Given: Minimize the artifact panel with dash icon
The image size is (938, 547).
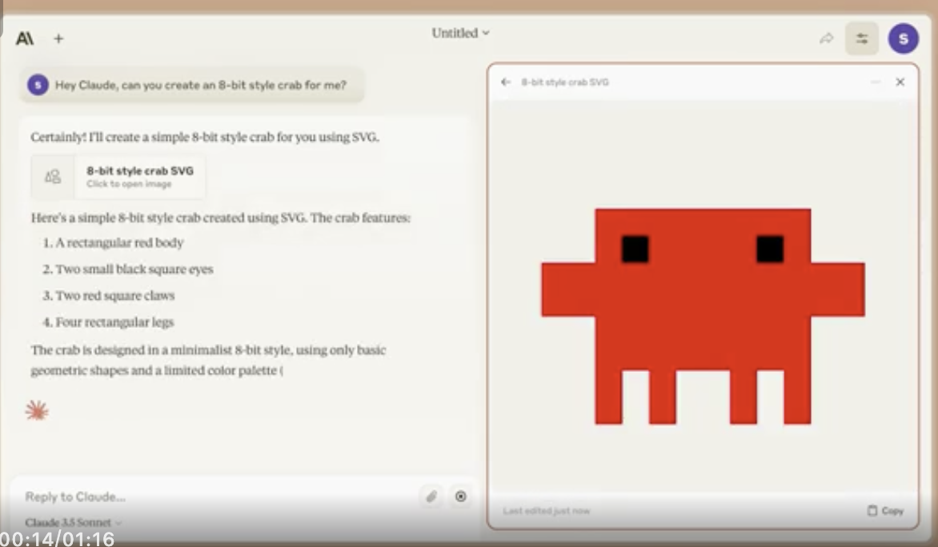Looking at the screenshot, I should (876, 82).
